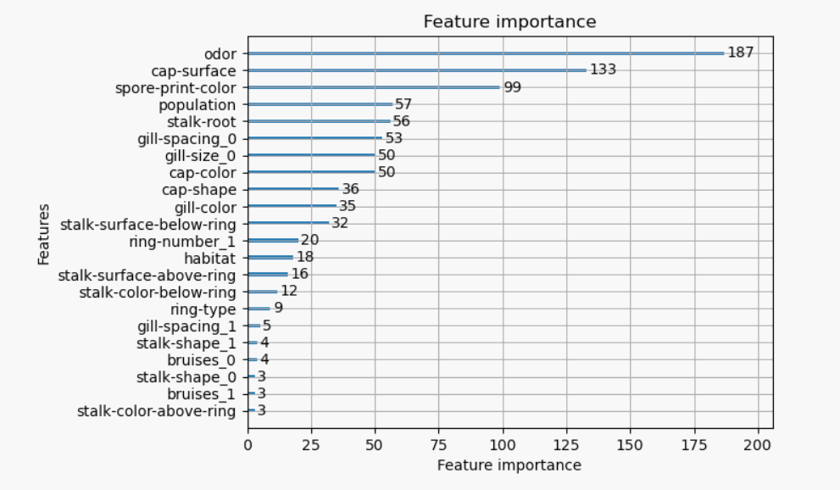
Task: Select the 'cap-surface' feature label
Action: pos(193,71)
